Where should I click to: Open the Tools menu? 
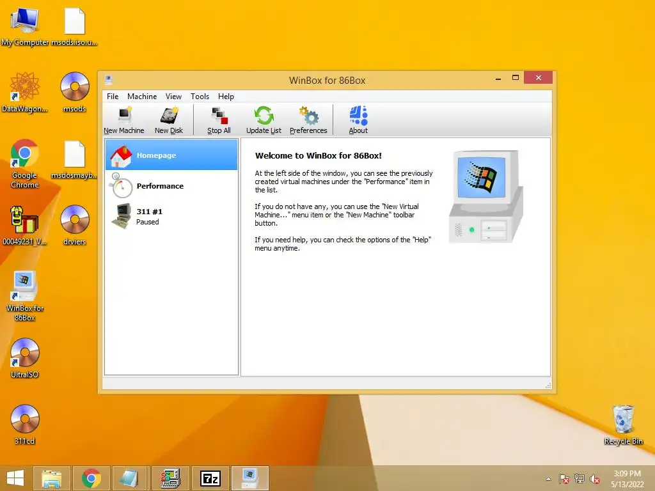[x=200, y=97]
